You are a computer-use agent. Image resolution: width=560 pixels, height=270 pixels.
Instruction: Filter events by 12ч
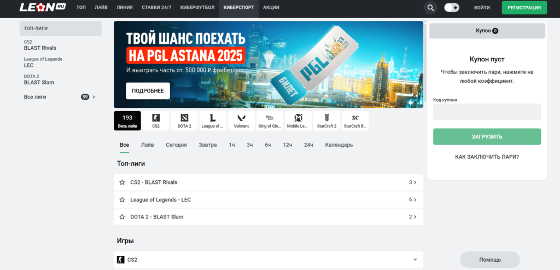[x=288, y=145]
